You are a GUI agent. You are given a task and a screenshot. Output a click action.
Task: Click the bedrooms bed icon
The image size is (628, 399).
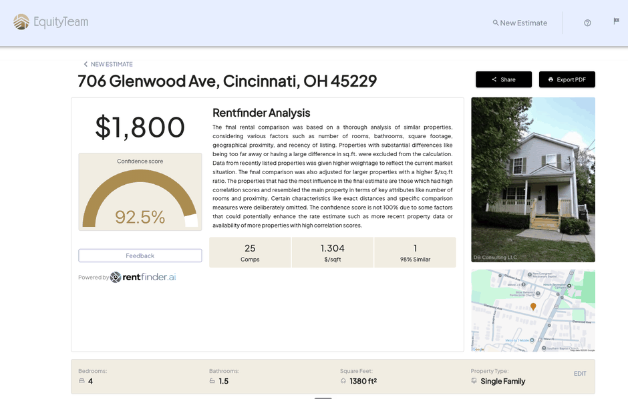82,380
